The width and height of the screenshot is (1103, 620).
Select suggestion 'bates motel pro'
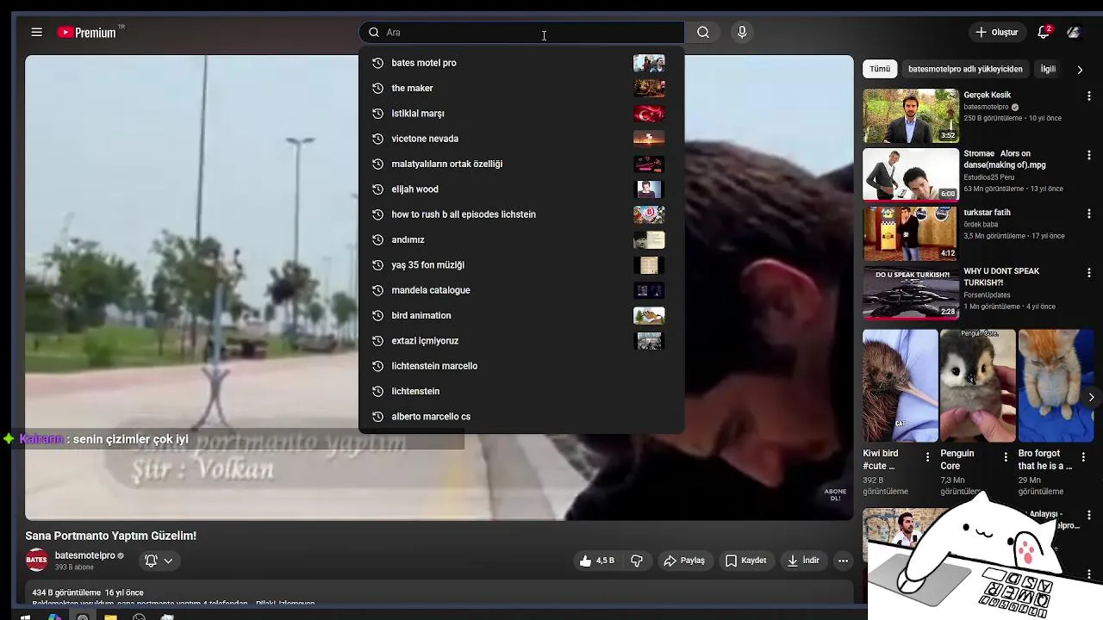[521, 63]
